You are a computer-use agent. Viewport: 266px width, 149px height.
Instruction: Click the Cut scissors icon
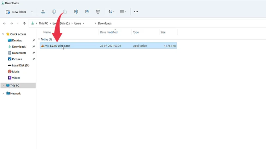[43, 12]
